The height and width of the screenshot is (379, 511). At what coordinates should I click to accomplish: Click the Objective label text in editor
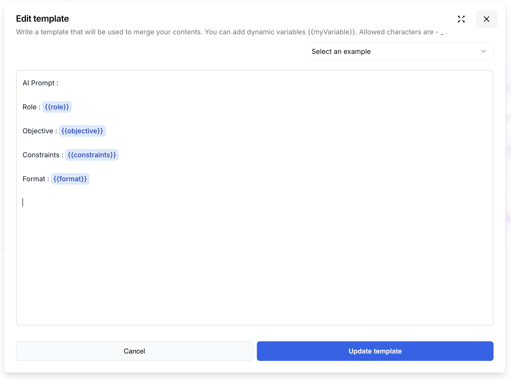point(38,131)
